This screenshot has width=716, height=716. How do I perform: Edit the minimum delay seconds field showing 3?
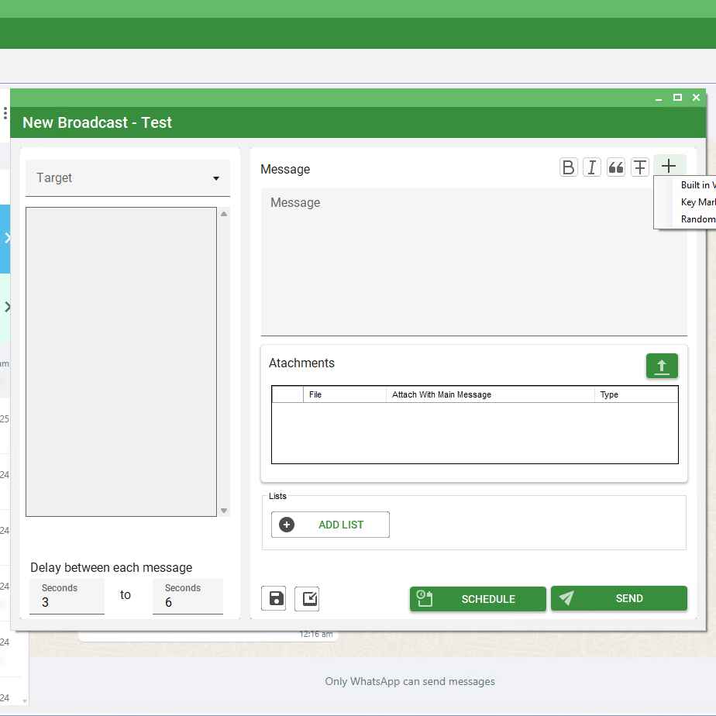click(x=67, y=601)
